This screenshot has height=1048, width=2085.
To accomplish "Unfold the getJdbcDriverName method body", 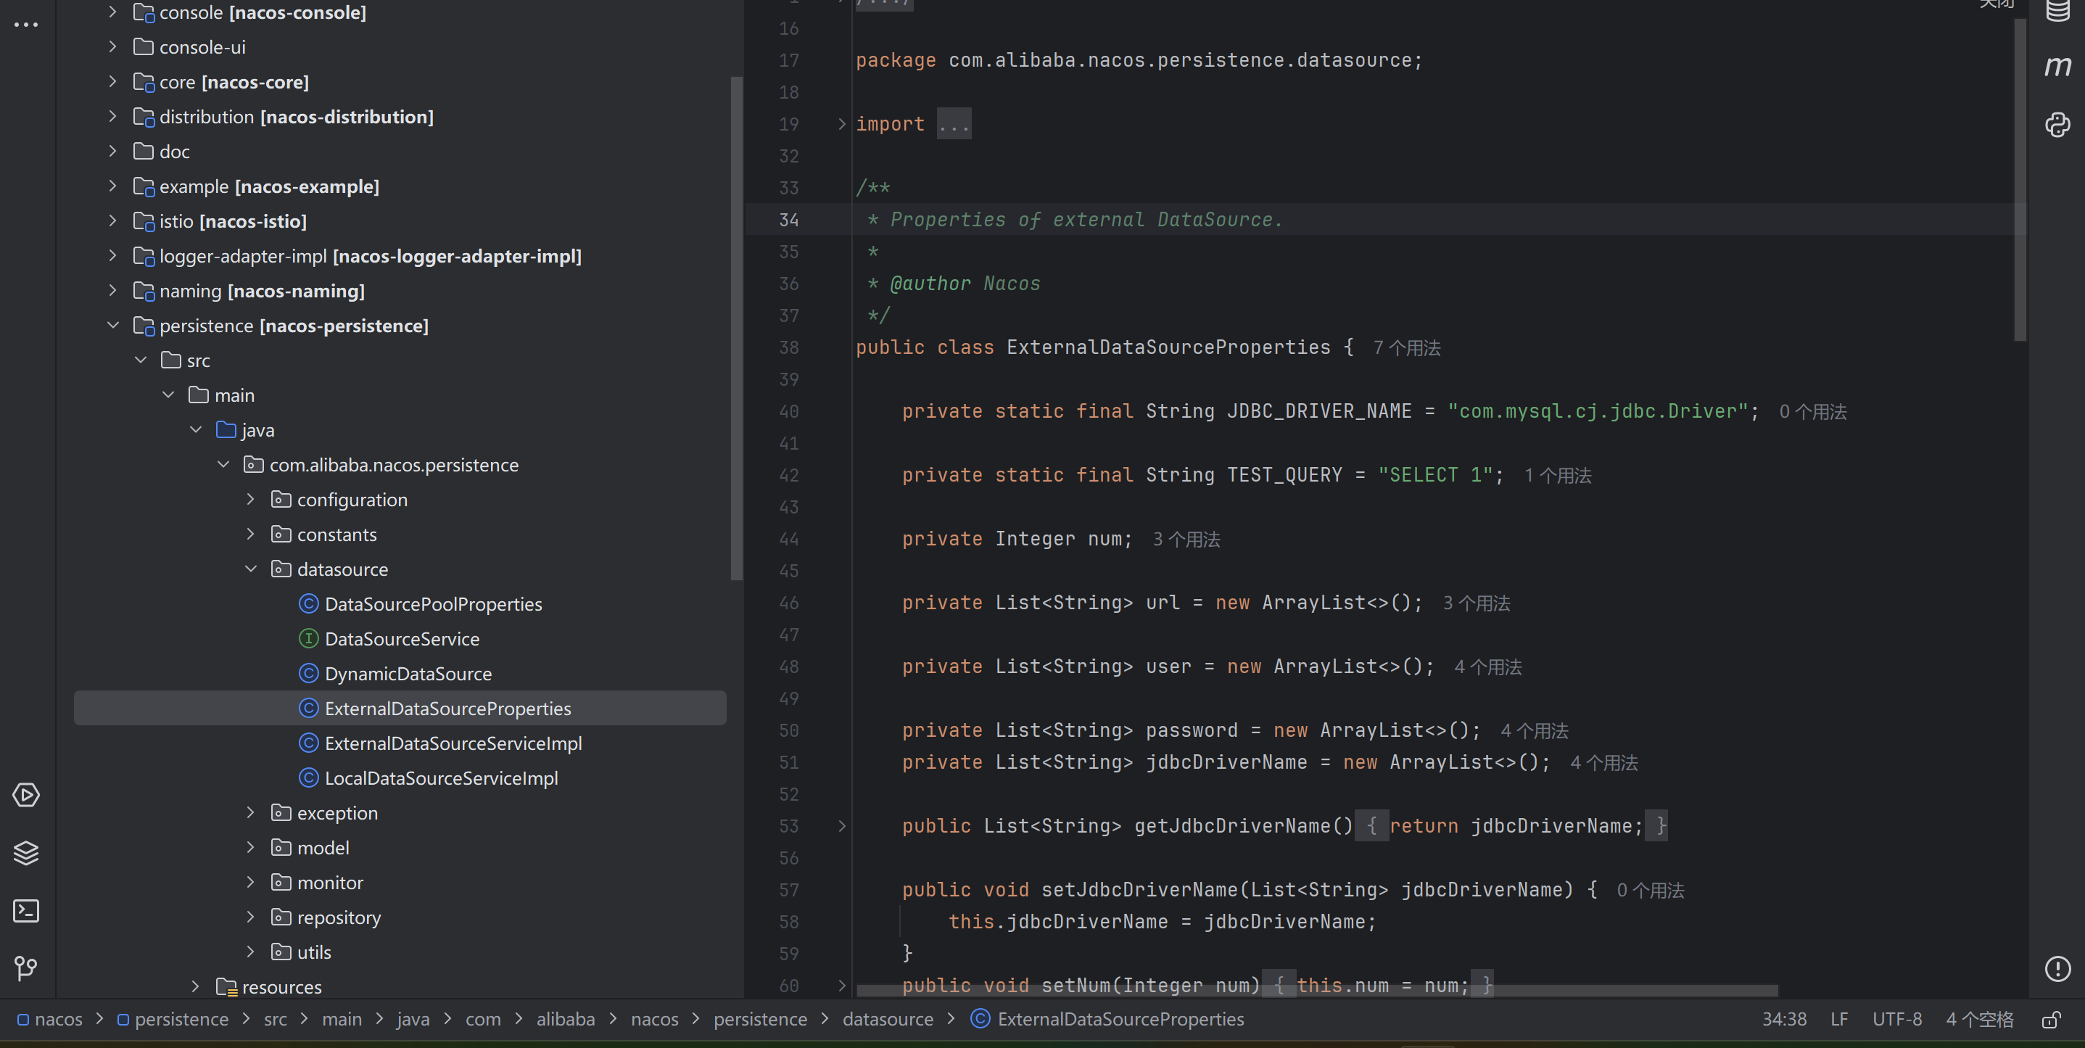I will click(842, 826).
